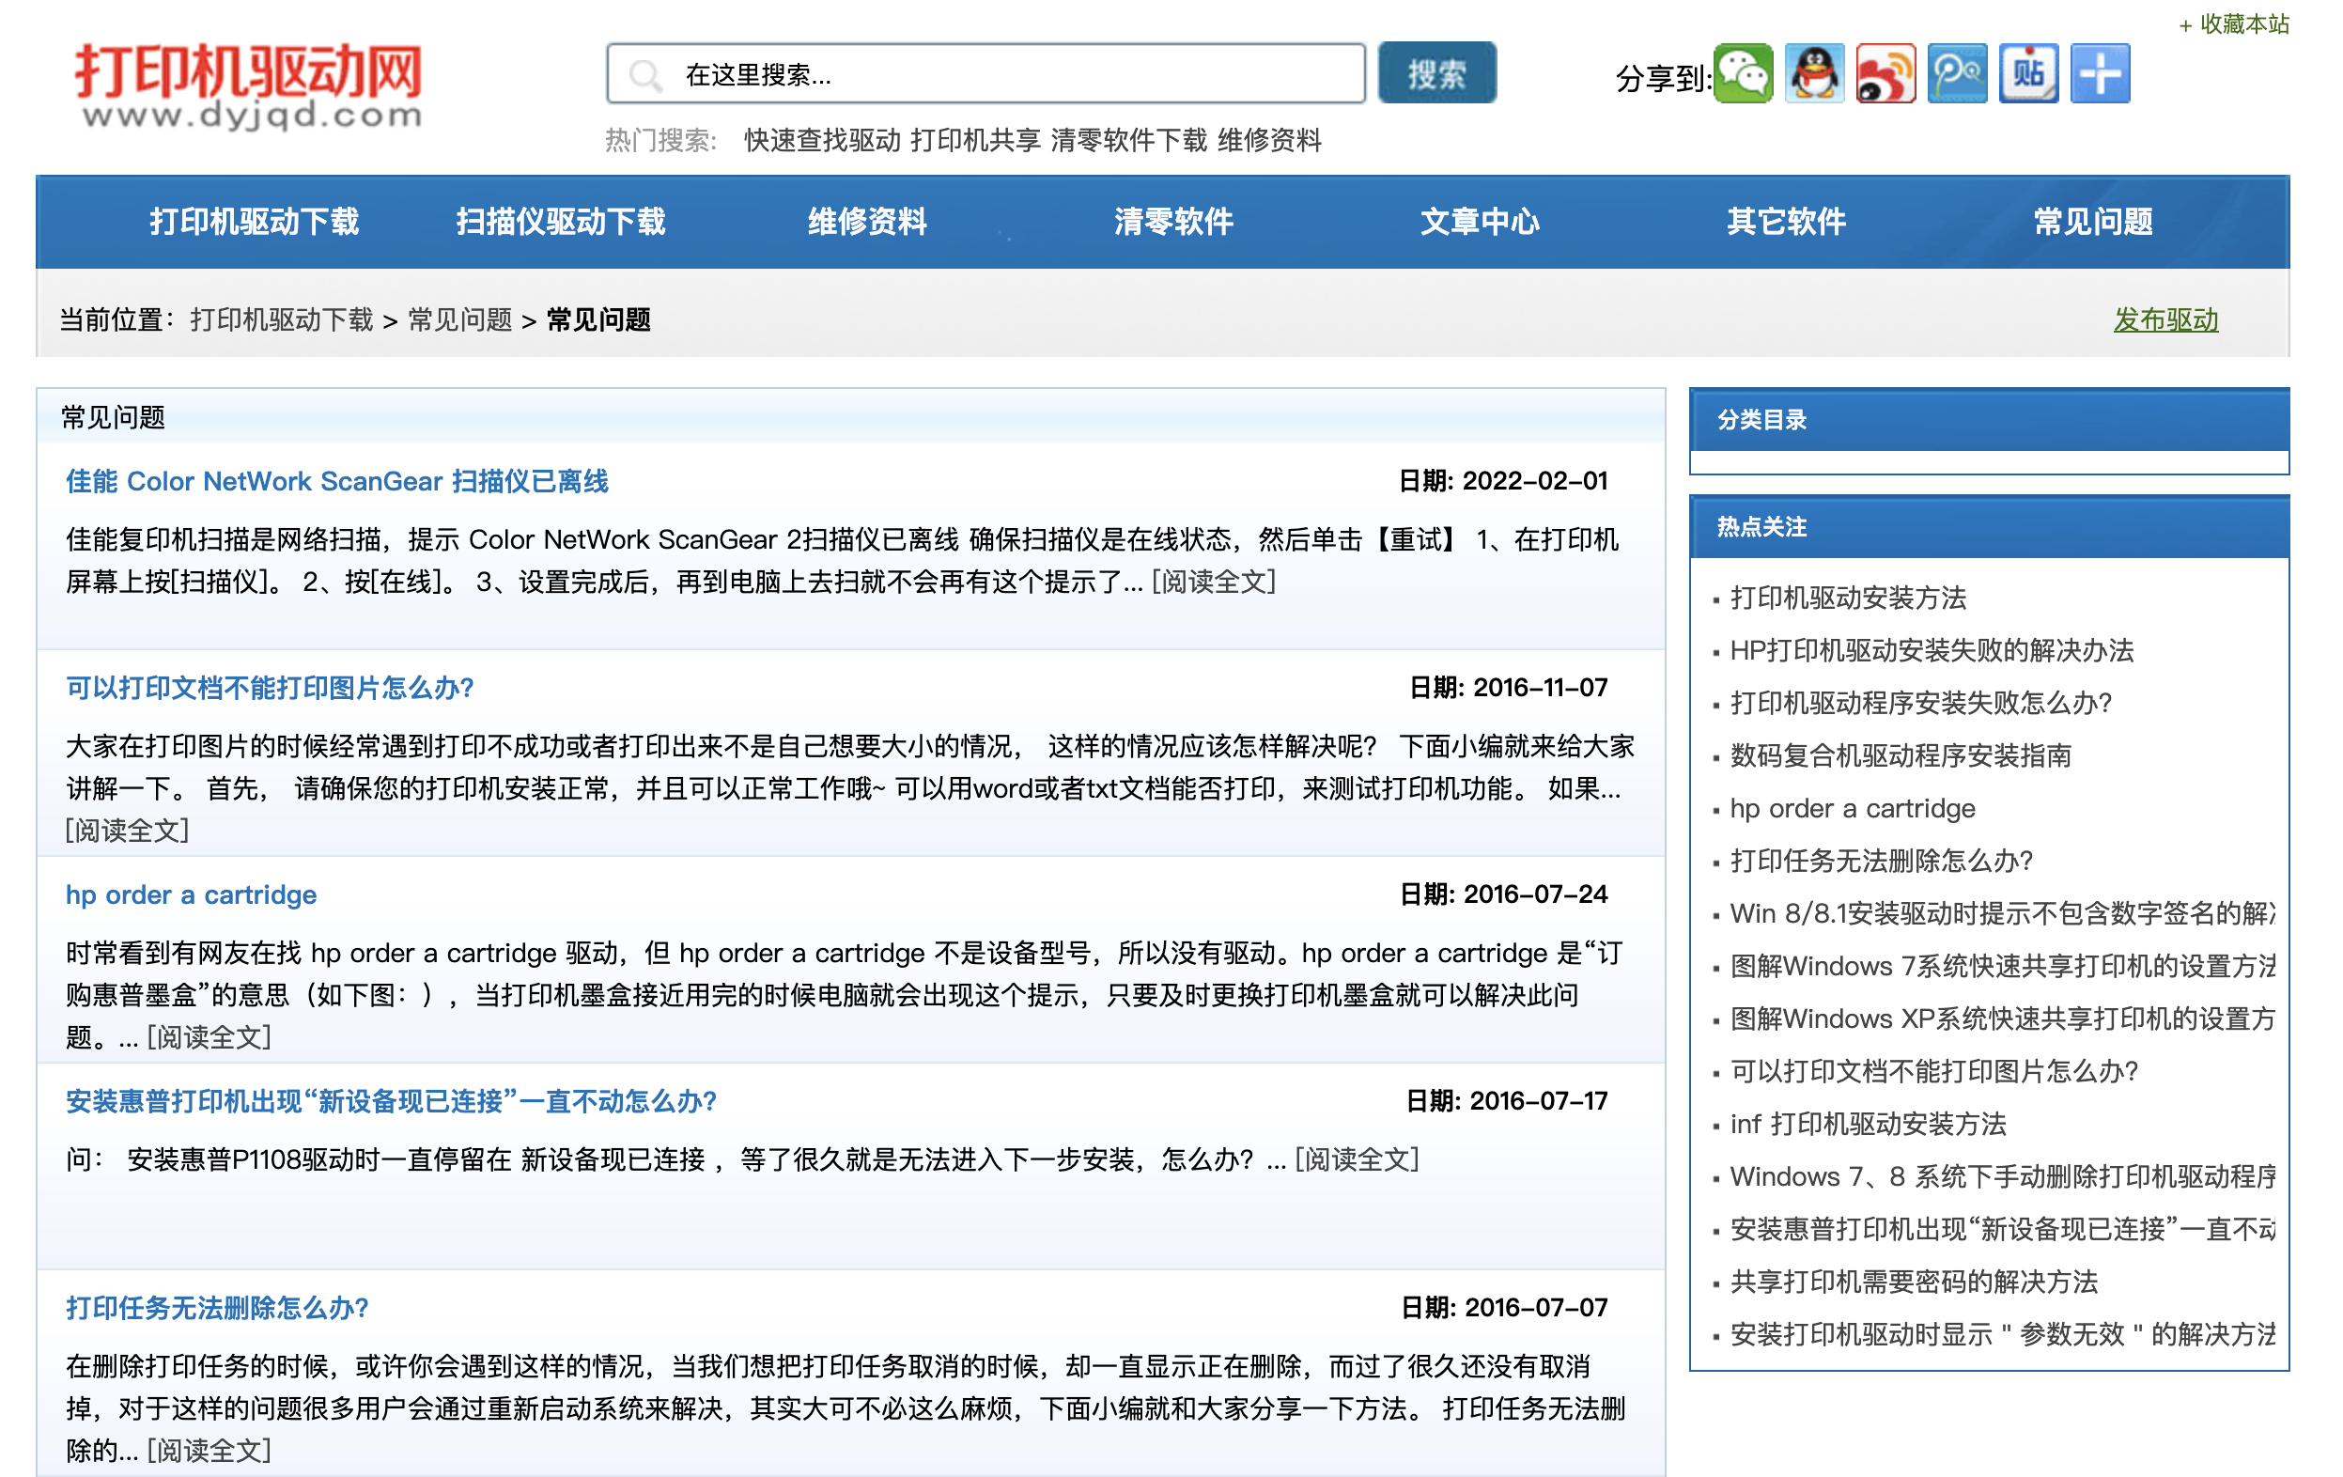This screenshot has width=2343, height=1477.
Task: Open 其它软件 in navigation bar
Action: click(x=1787, y=222)
